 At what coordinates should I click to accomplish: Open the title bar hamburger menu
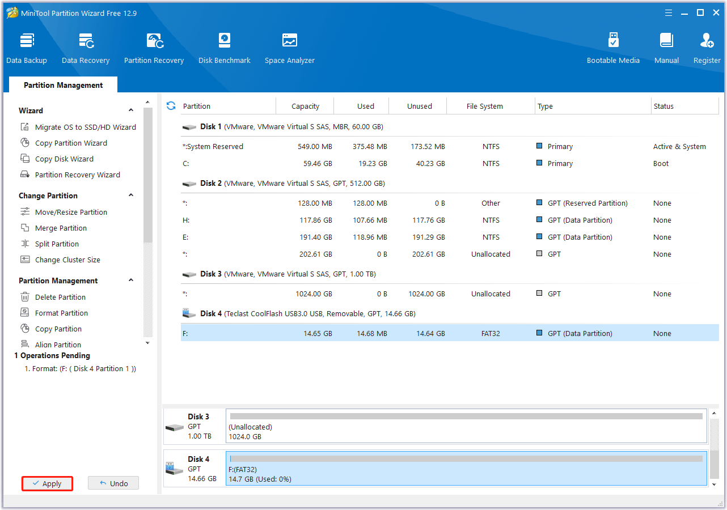(669, 12)
